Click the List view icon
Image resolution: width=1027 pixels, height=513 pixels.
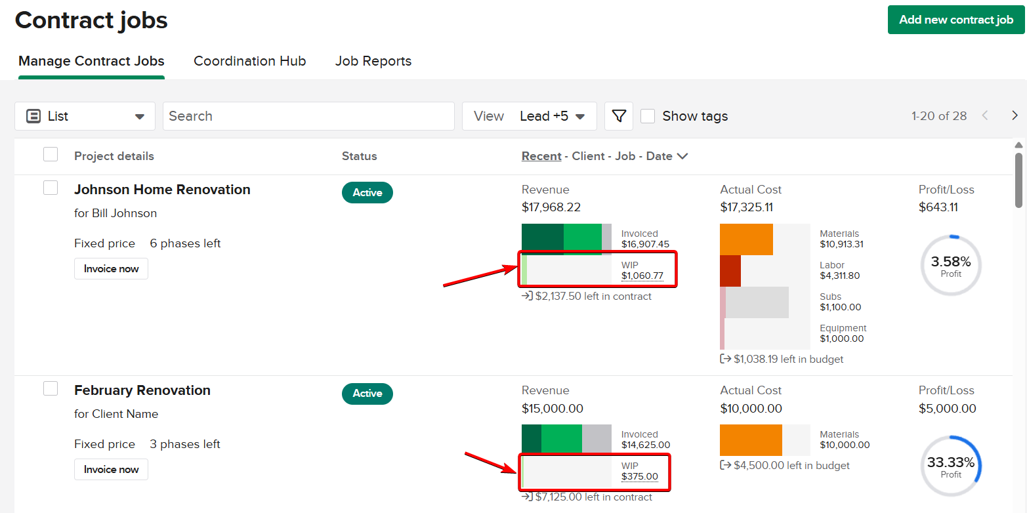pyautogui.click(x=33, y=116)
